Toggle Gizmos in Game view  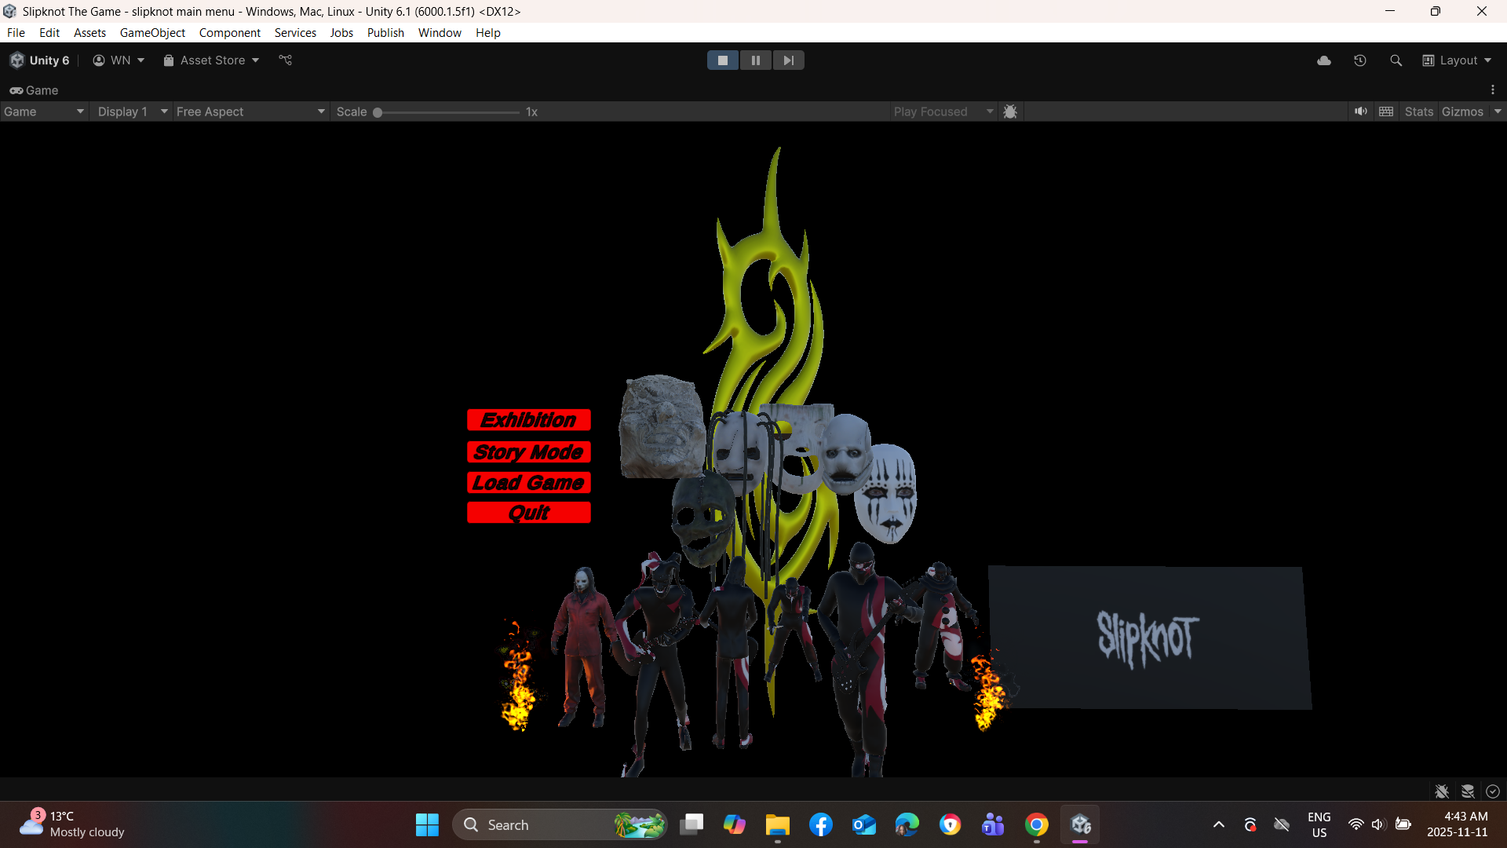tap(1461, 111)
